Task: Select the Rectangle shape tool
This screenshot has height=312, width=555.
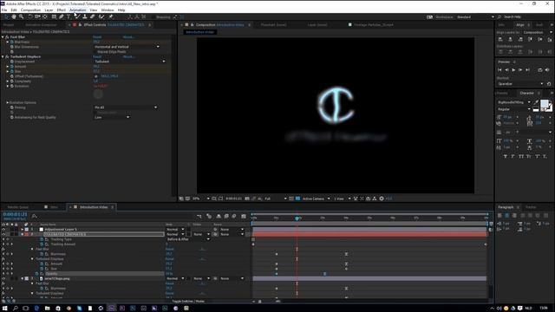Action: [x=54, y=17]
